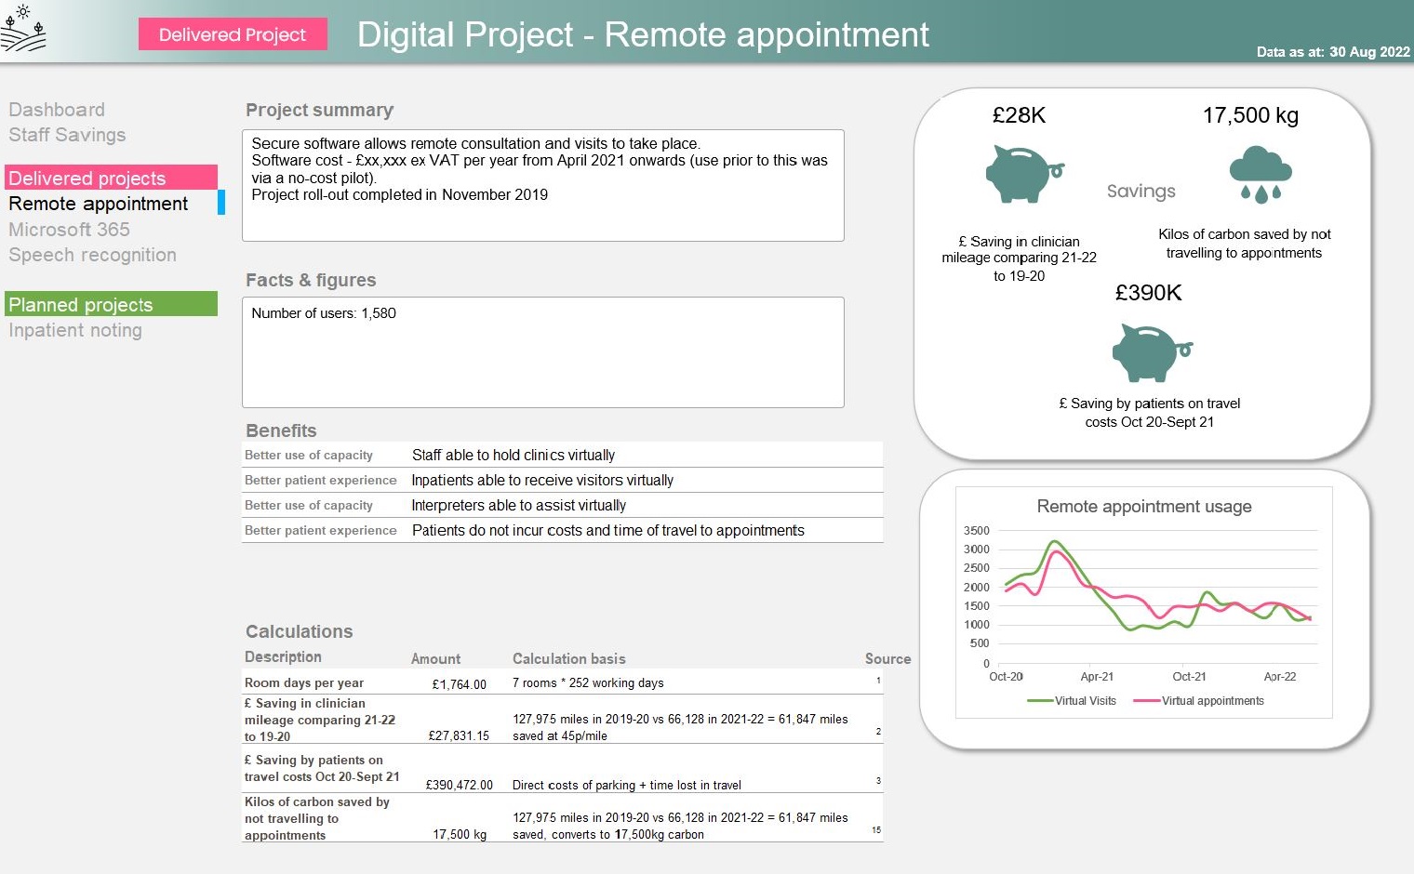Screen dimensions: 1414x874
Task: Click the Data as at date label
Action: (x=1332, y=53)
